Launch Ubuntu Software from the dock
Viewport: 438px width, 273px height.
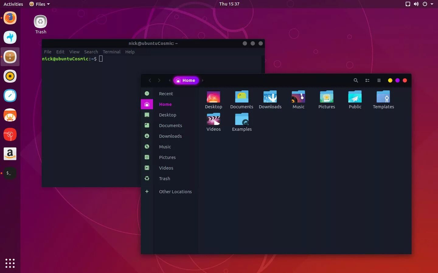[10, 115]
